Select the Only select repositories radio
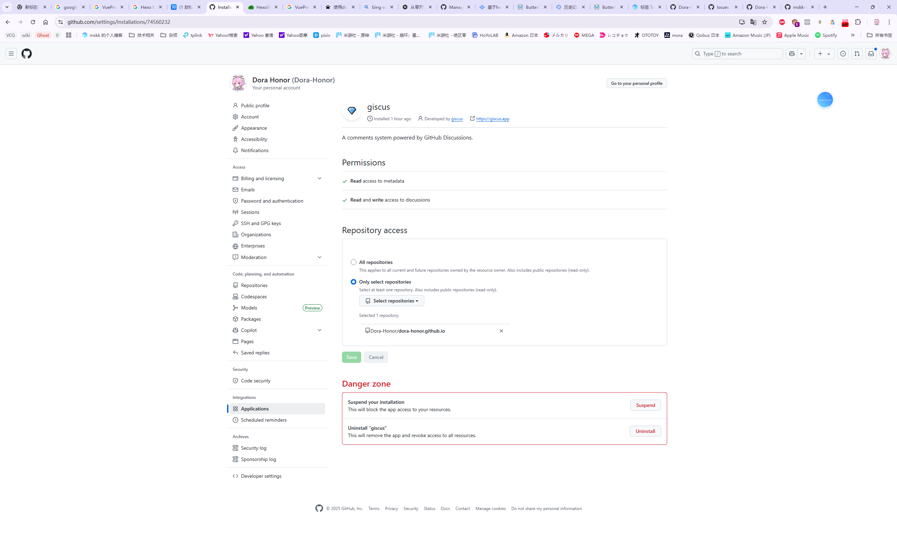This screenshot has height=544, width=897. [x=353, y=282]
